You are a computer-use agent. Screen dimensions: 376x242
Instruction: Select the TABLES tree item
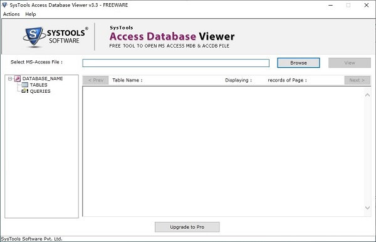coord(38,85)
